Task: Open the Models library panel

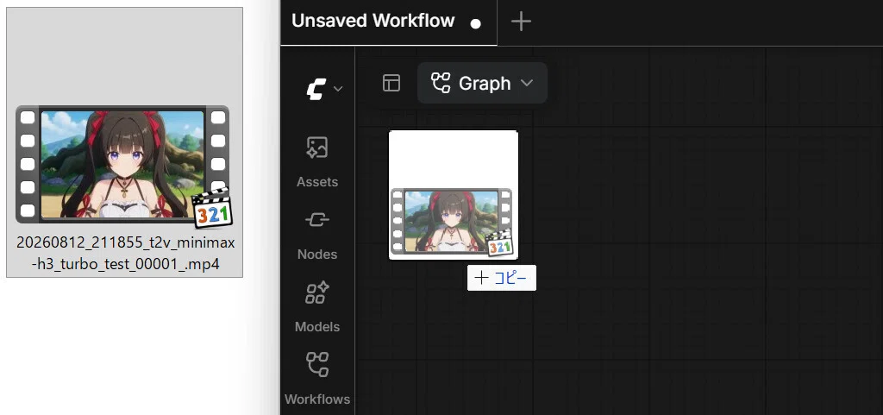Action: pos(317,306)
